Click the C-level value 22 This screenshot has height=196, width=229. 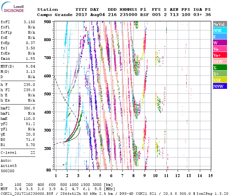coord(33,153)
